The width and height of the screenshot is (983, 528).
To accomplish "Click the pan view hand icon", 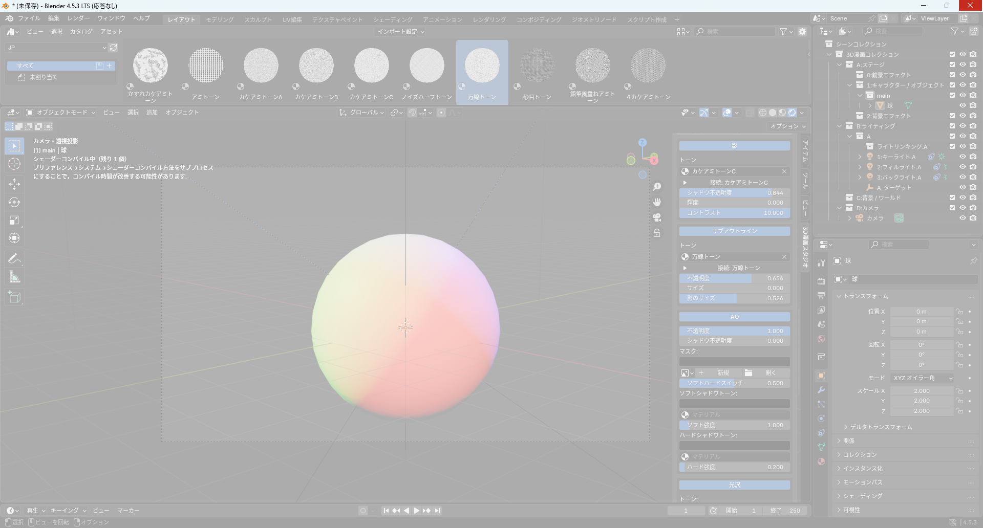I will (657, 202).
